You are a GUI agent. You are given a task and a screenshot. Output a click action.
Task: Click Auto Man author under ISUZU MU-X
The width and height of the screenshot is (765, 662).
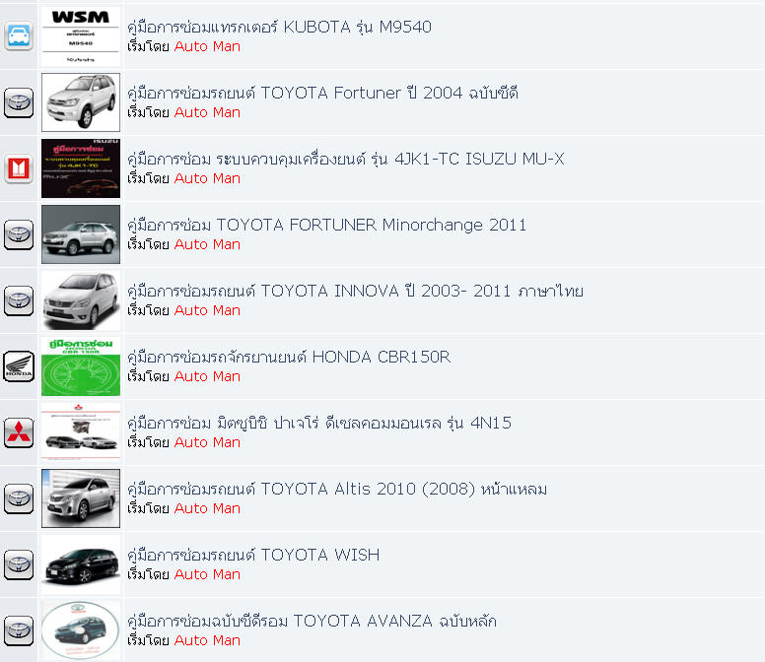(x=207, y=178)
